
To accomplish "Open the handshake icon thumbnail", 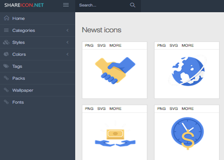I will pyautogui.click(x=115, y=70).
